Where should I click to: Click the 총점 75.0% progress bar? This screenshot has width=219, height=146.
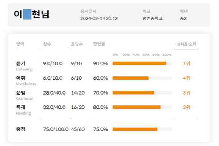[142, 129]
